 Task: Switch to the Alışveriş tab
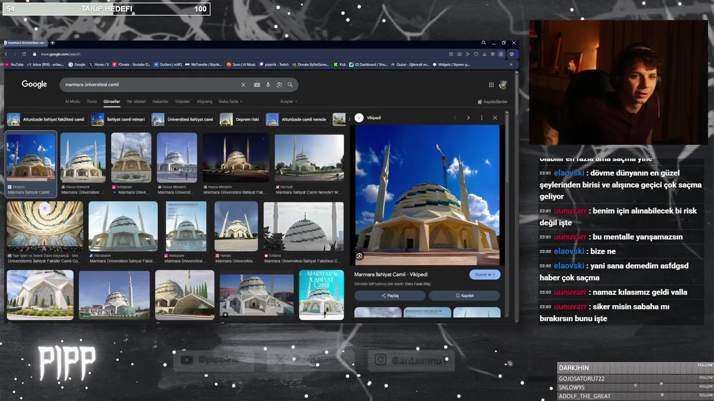pos(204,101)
